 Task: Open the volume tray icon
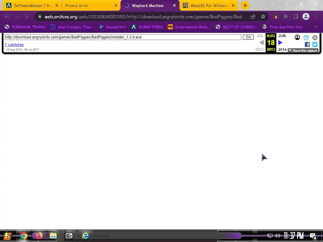point(278,236)
